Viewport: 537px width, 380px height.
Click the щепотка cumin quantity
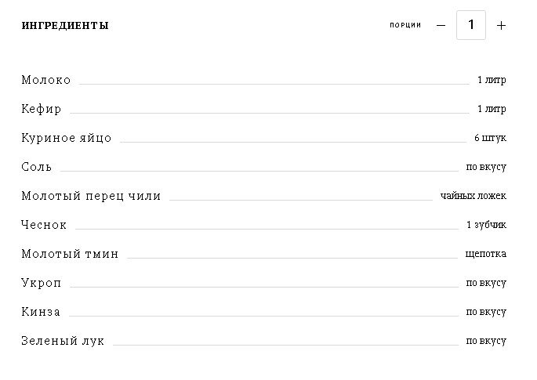485,254
